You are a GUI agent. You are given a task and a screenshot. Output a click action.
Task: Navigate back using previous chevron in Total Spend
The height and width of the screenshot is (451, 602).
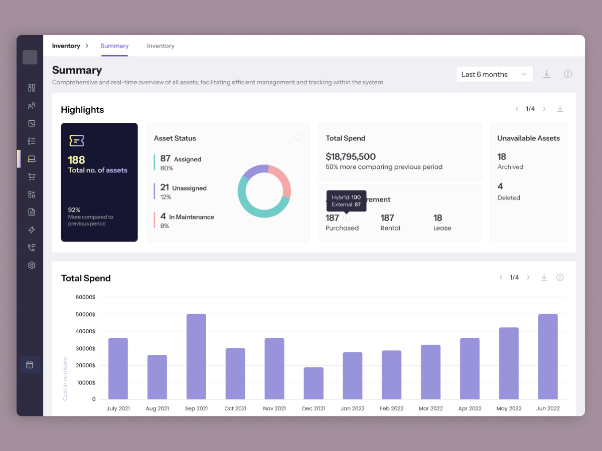pos(501,277)
